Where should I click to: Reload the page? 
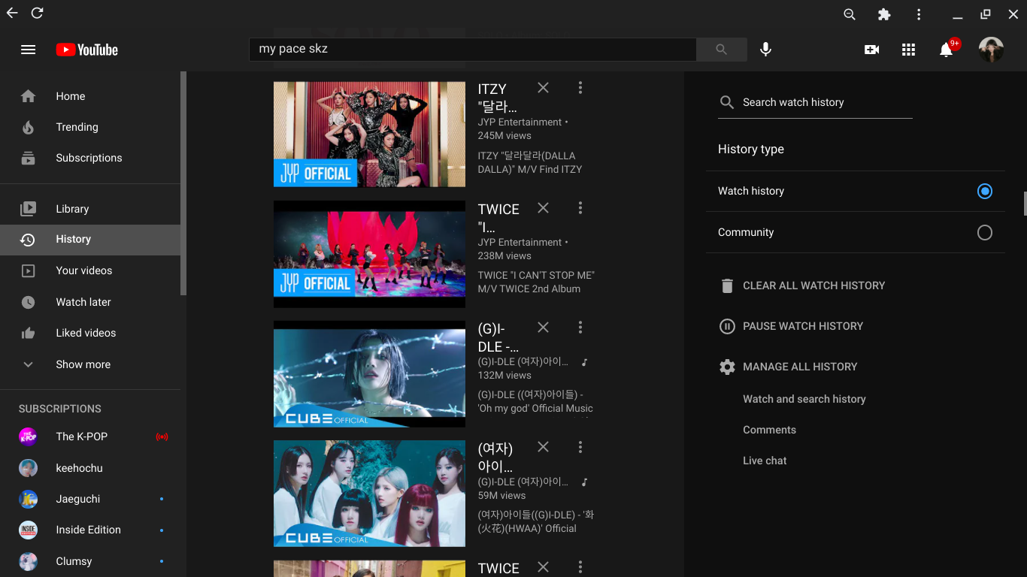point(37,14)
